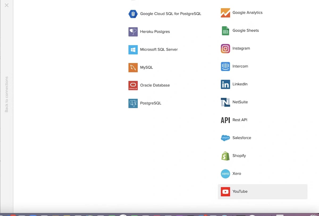
Task: Choose the Heroku Postgres connector icon
Action: click(x=133, y=32)
